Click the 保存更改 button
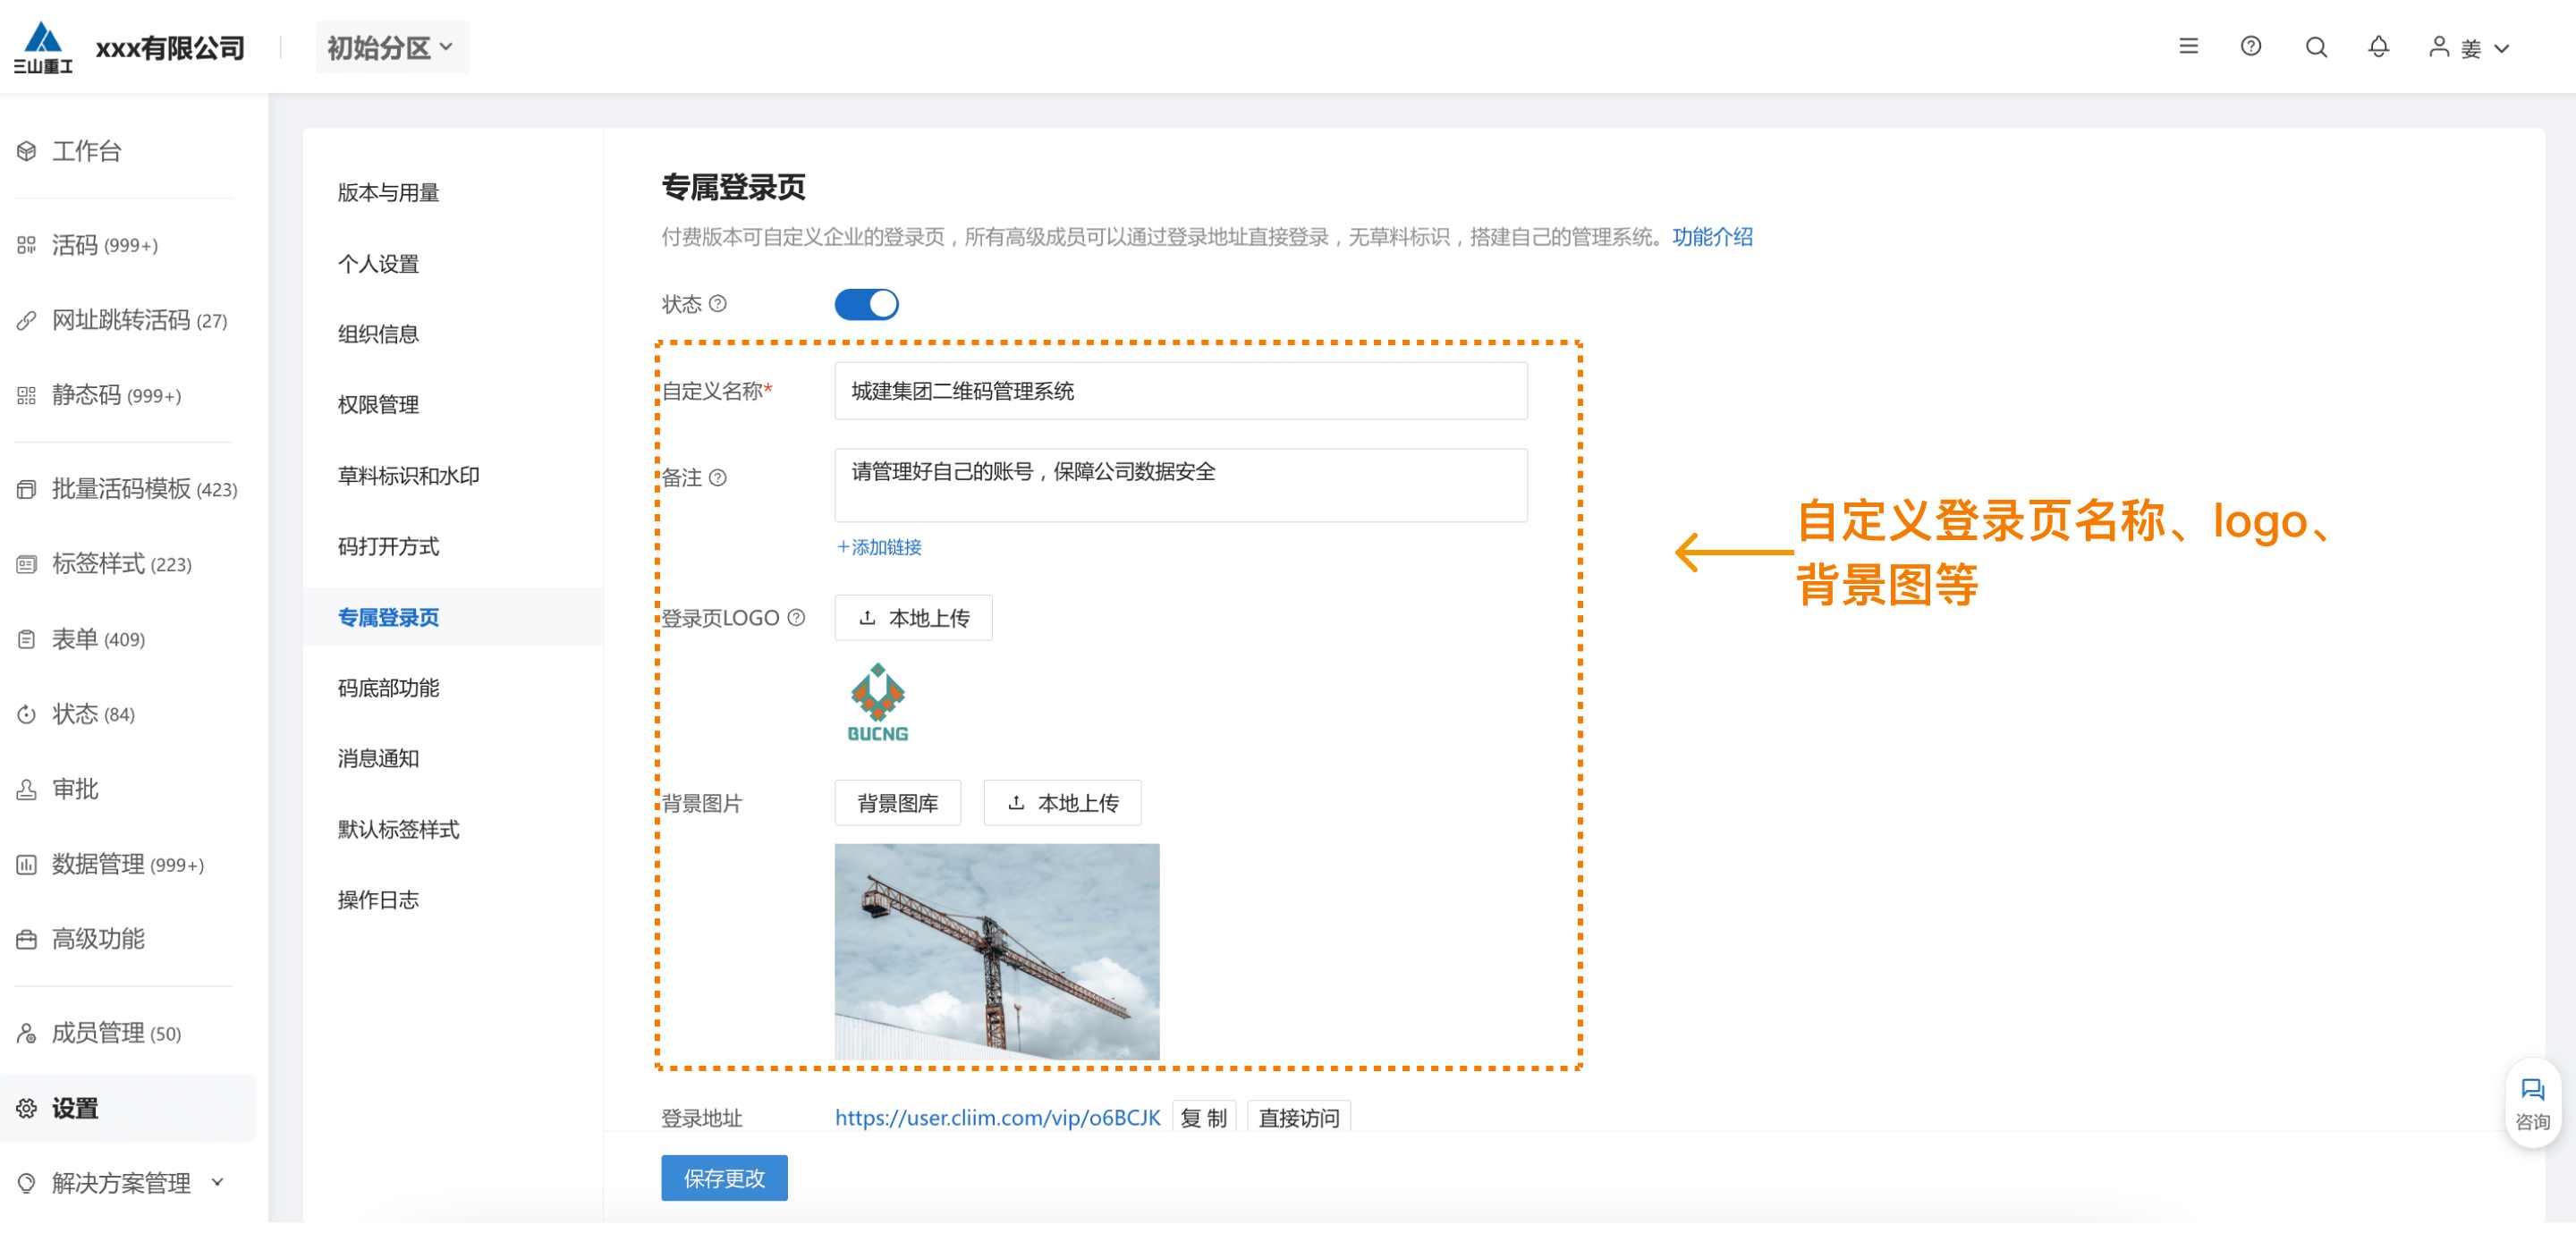 coord(724,1178)
